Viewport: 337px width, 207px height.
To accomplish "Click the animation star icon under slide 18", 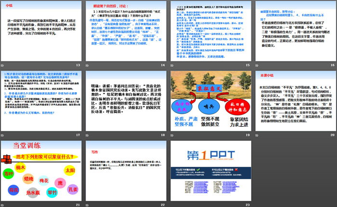I will (87, 135).
